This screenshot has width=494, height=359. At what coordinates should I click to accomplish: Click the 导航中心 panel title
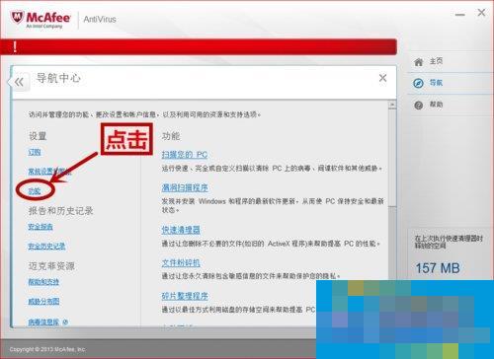click(58, 78)
